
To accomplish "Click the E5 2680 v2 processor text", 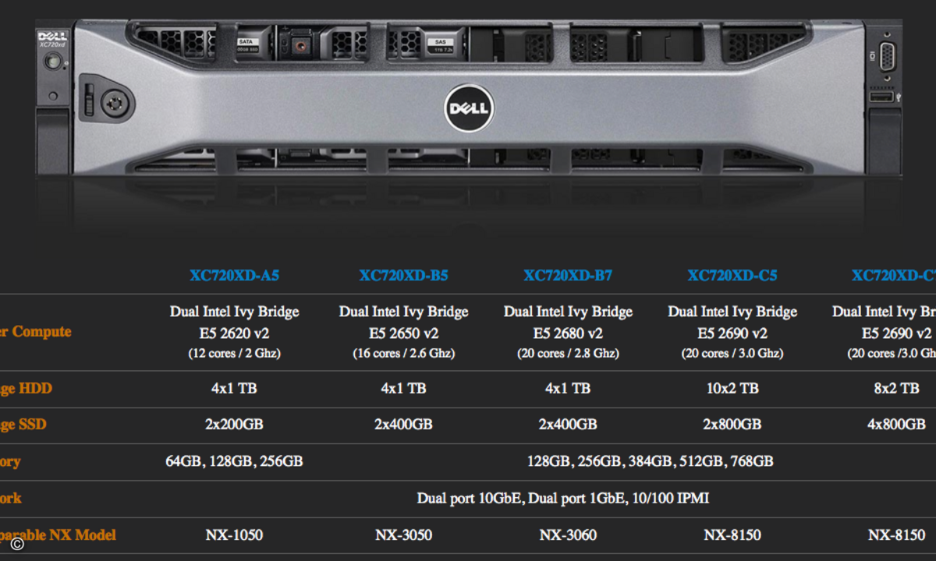I will [x=568, y=333].
